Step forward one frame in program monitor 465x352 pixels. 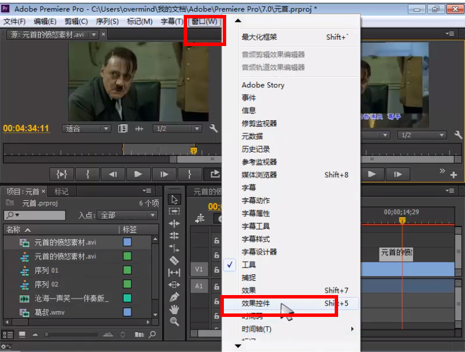(398, 174)
